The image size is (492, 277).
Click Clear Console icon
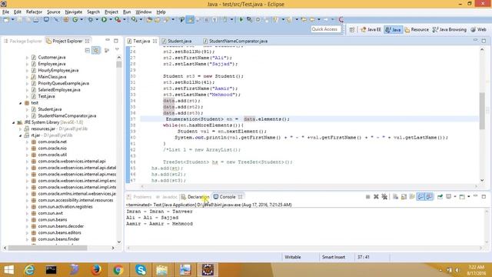click(395, 197)
